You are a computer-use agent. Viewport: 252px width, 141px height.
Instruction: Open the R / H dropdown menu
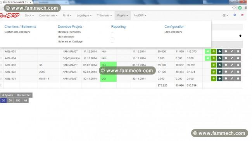pyautogui.click(x=67, y=15)
